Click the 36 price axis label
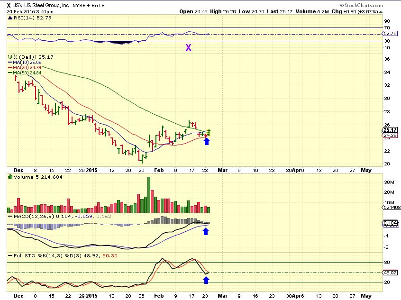This screenshot has height=300, width=401. (x=387, y=59)
